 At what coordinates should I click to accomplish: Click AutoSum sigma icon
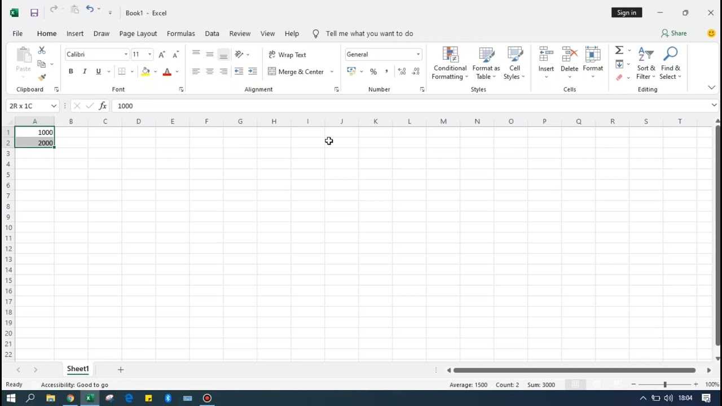pos(619,50)
